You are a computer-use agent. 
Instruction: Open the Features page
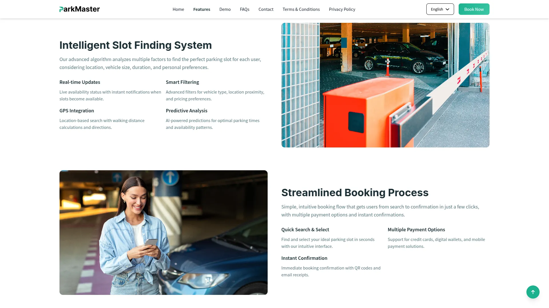coord(202,9)
